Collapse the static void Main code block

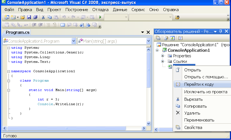(9, 90)
